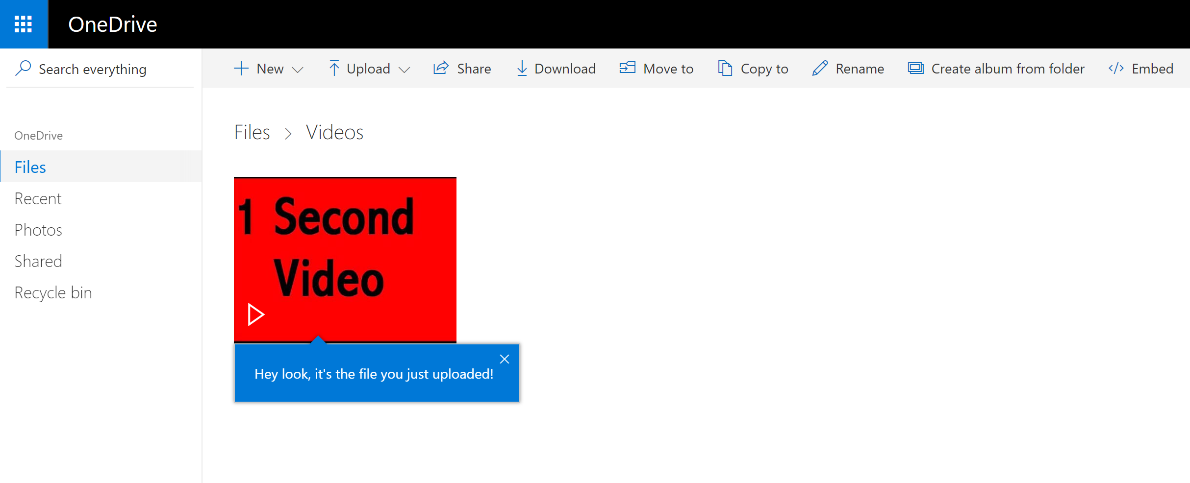Click the search magnifier icon

[23, 69]
